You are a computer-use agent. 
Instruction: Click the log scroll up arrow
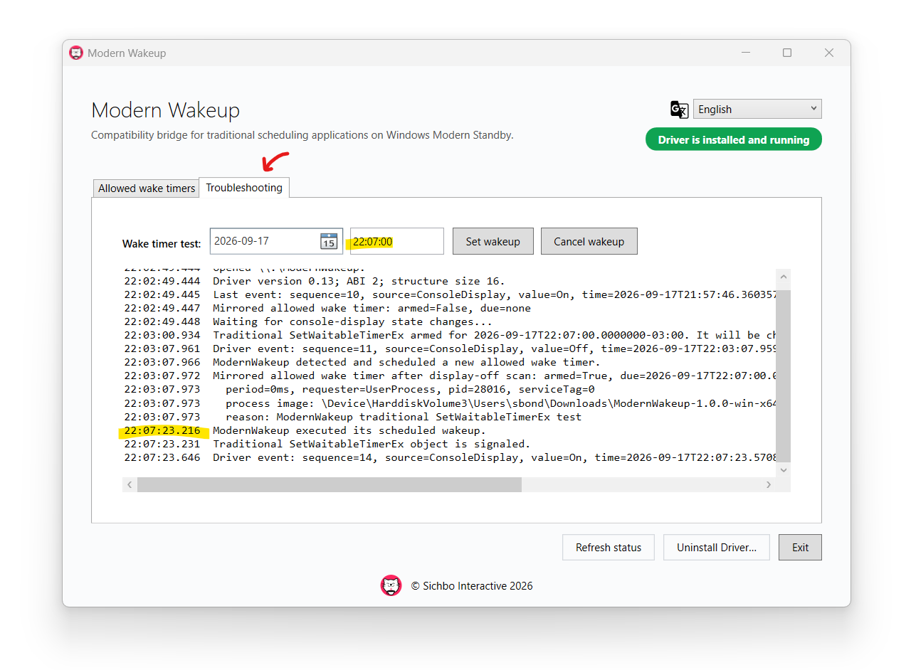(783, 277)
